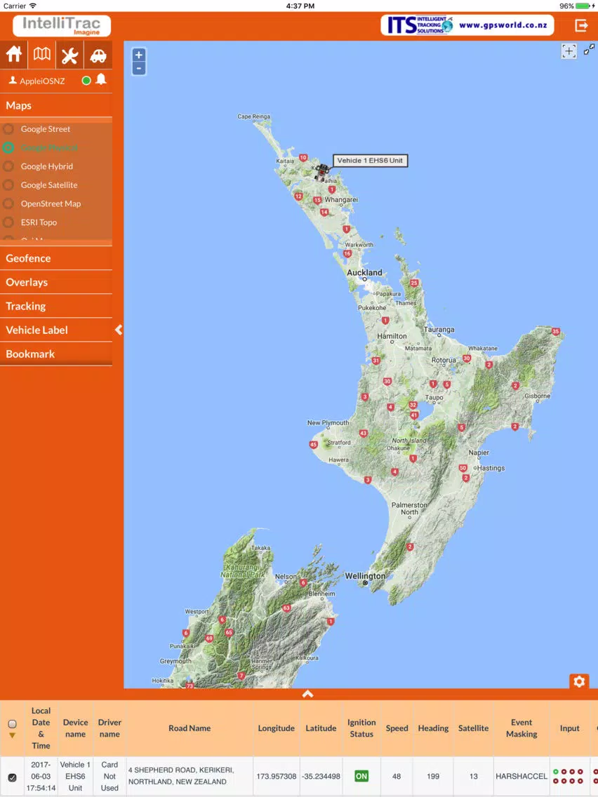Click Card Not Used driver cell

click(x=109, y=776)
